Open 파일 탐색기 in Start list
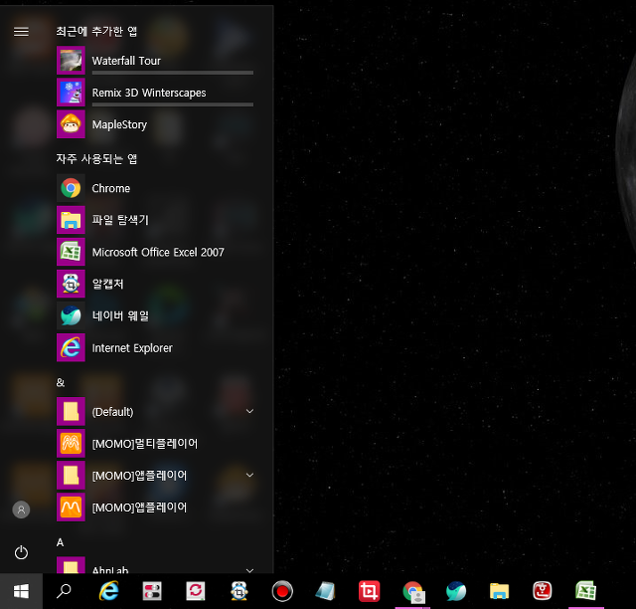This screenshot has height=609, width=636. 156,220
